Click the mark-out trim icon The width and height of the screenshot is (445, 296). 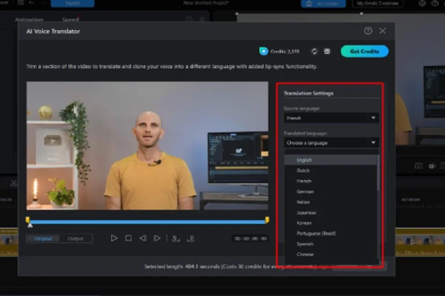point(190,238)
